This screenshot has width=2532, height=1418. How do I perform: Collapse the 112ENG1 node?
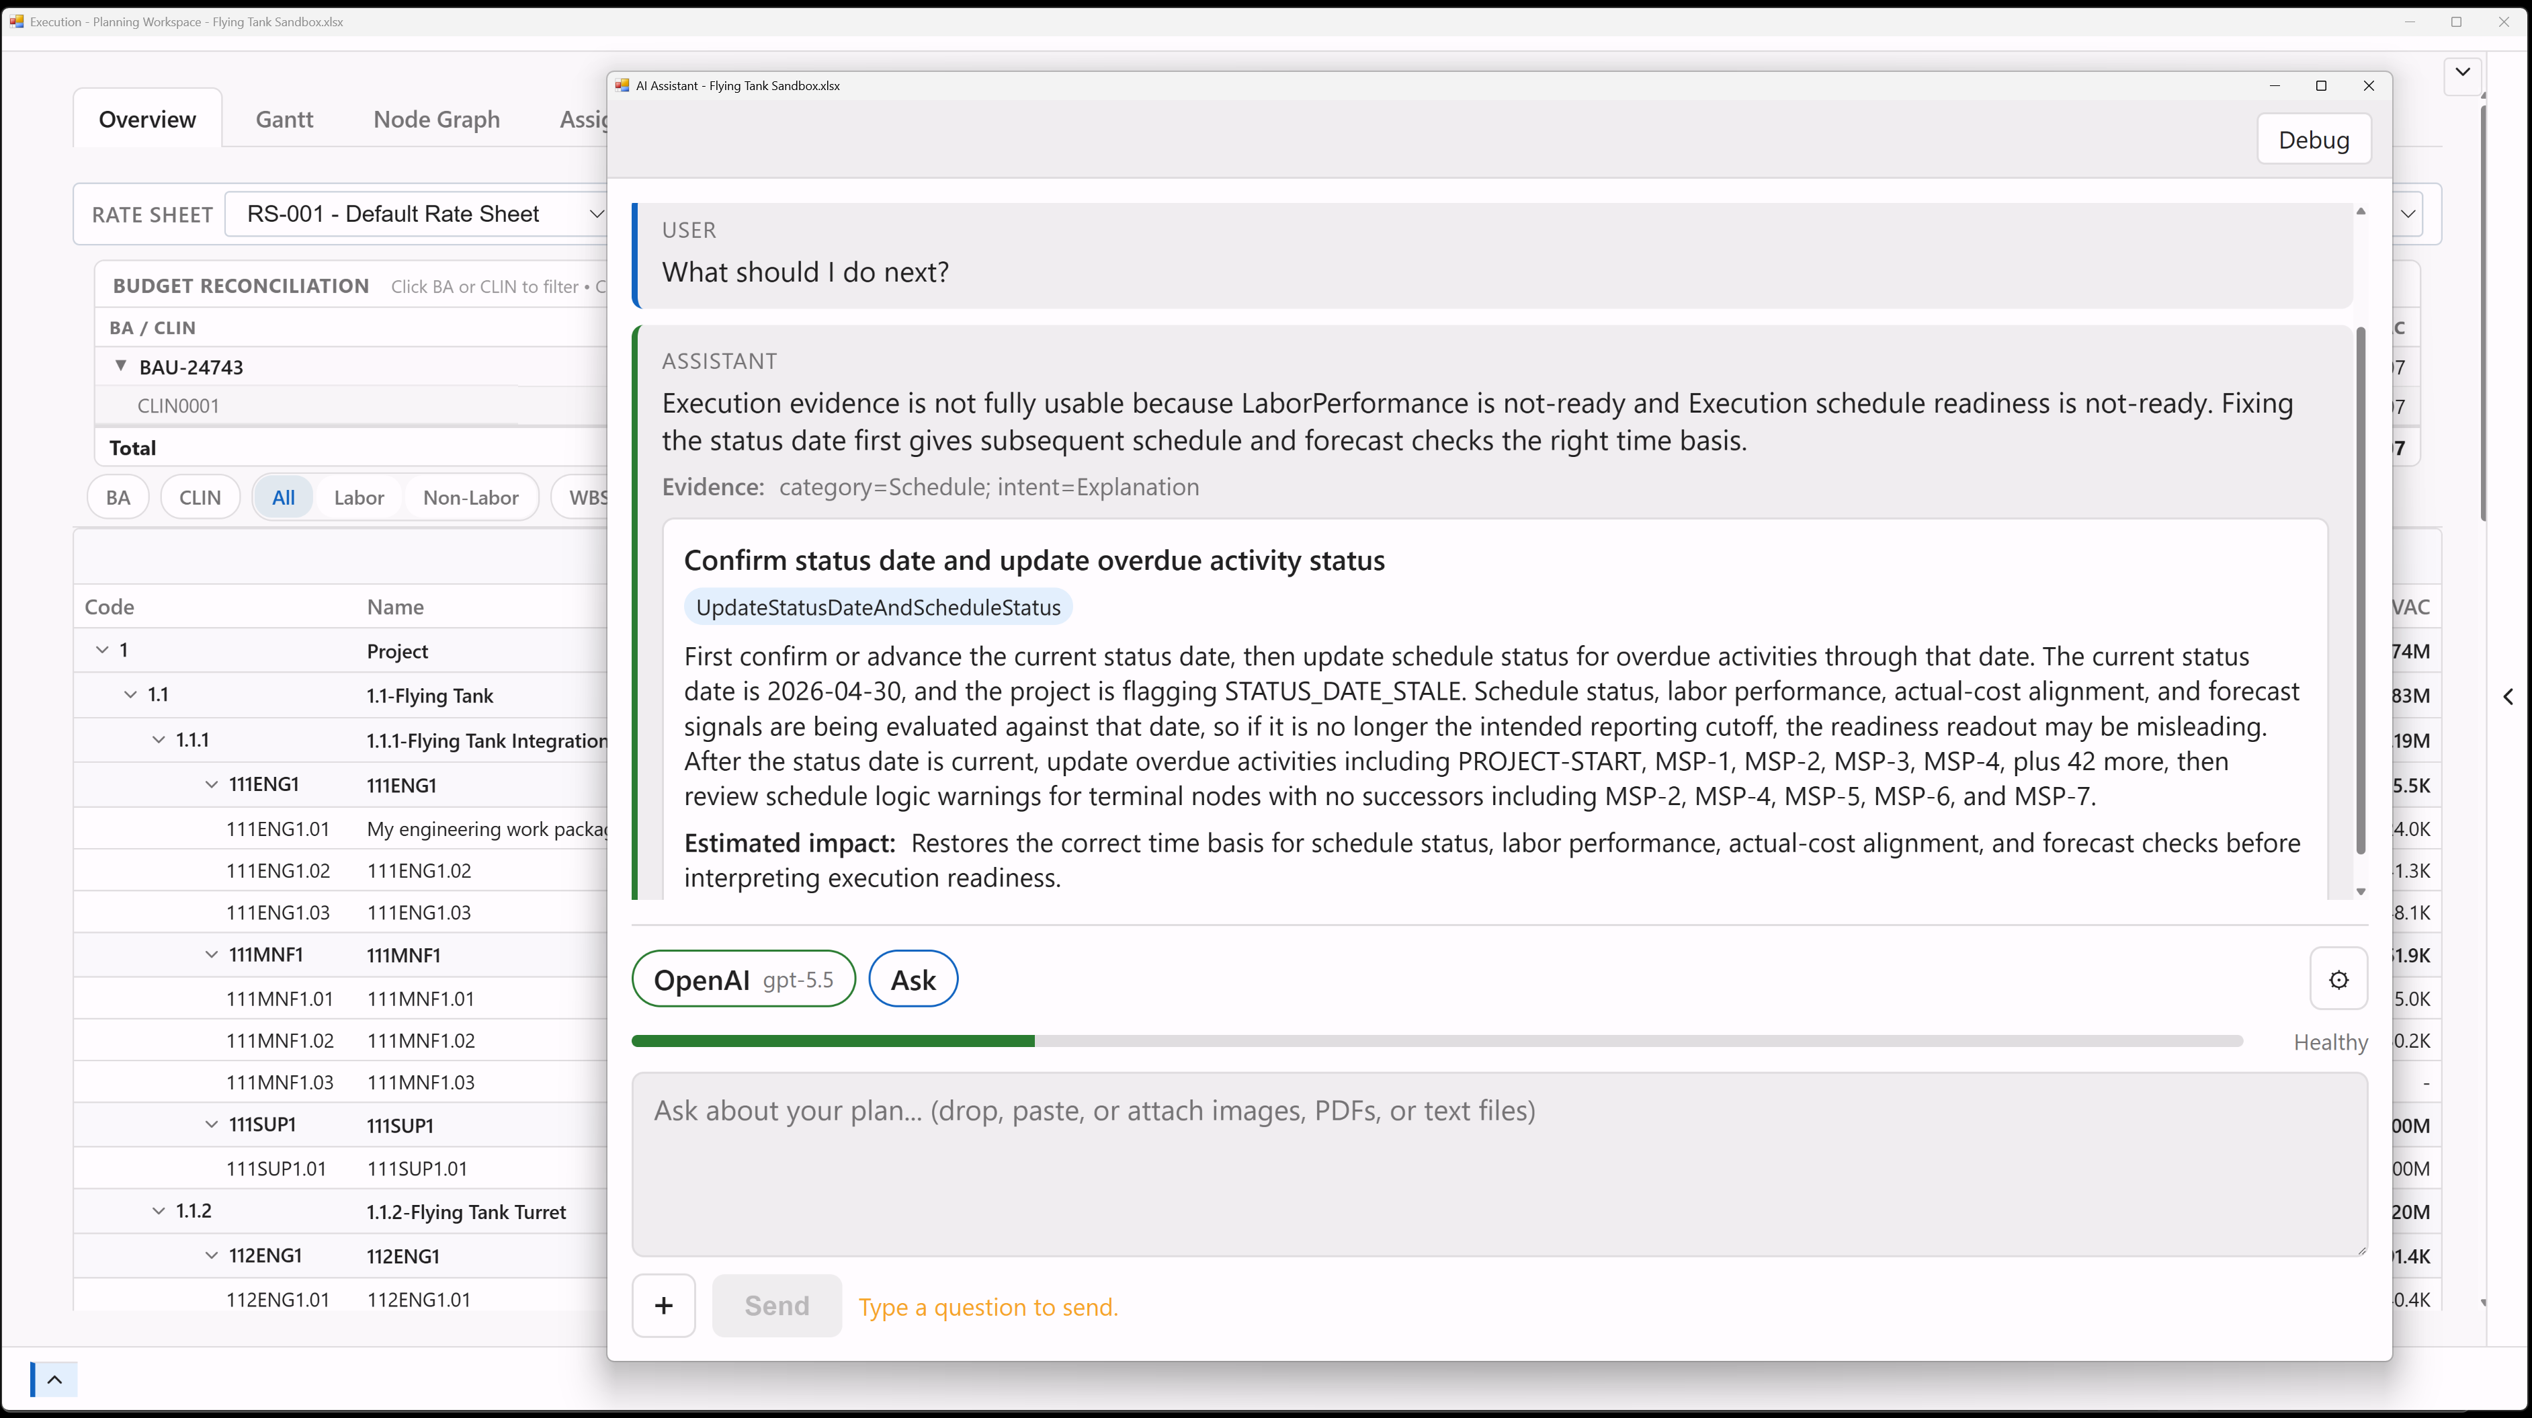tap(211, 1255)
